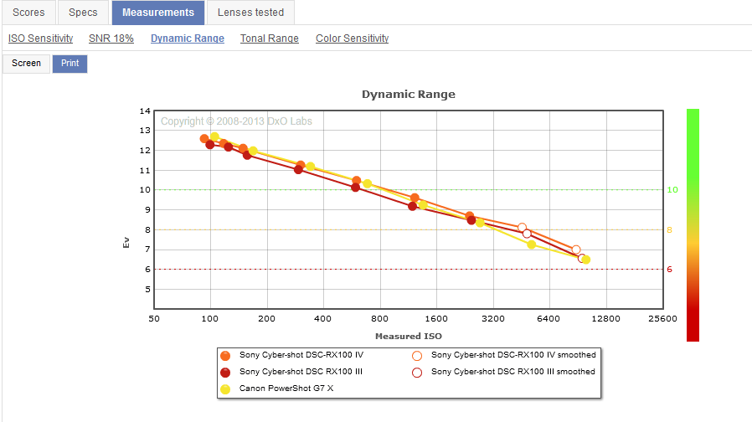Select the Dynamic Range link
The width and height of the screenshot is (752, 422).
pos(188,39)
